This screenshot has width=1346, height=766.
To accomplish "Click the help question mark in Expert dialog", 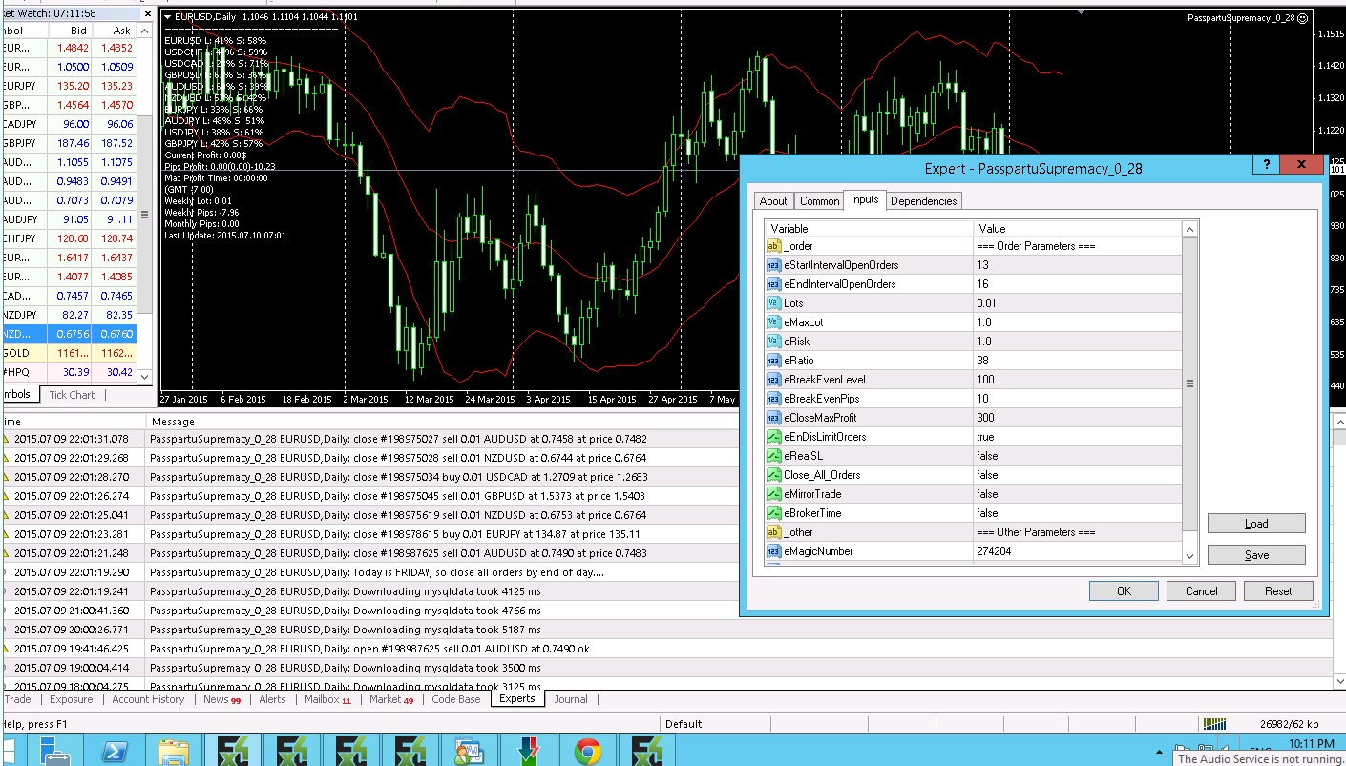I will pyautogui.click(x=1267, y=165).
